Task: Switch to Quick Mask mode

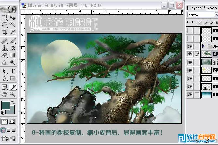Action: coord(13,121)
